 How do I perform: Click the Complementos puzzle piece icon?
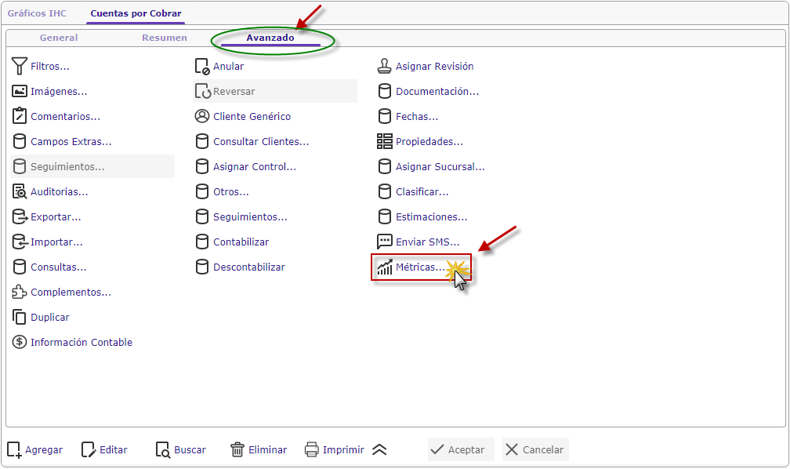[19, 292]
